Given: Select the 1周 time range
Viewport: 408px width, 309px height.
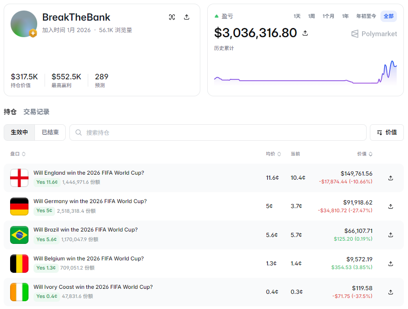Looking at the screenshot, I should click(x=312, y=16).
